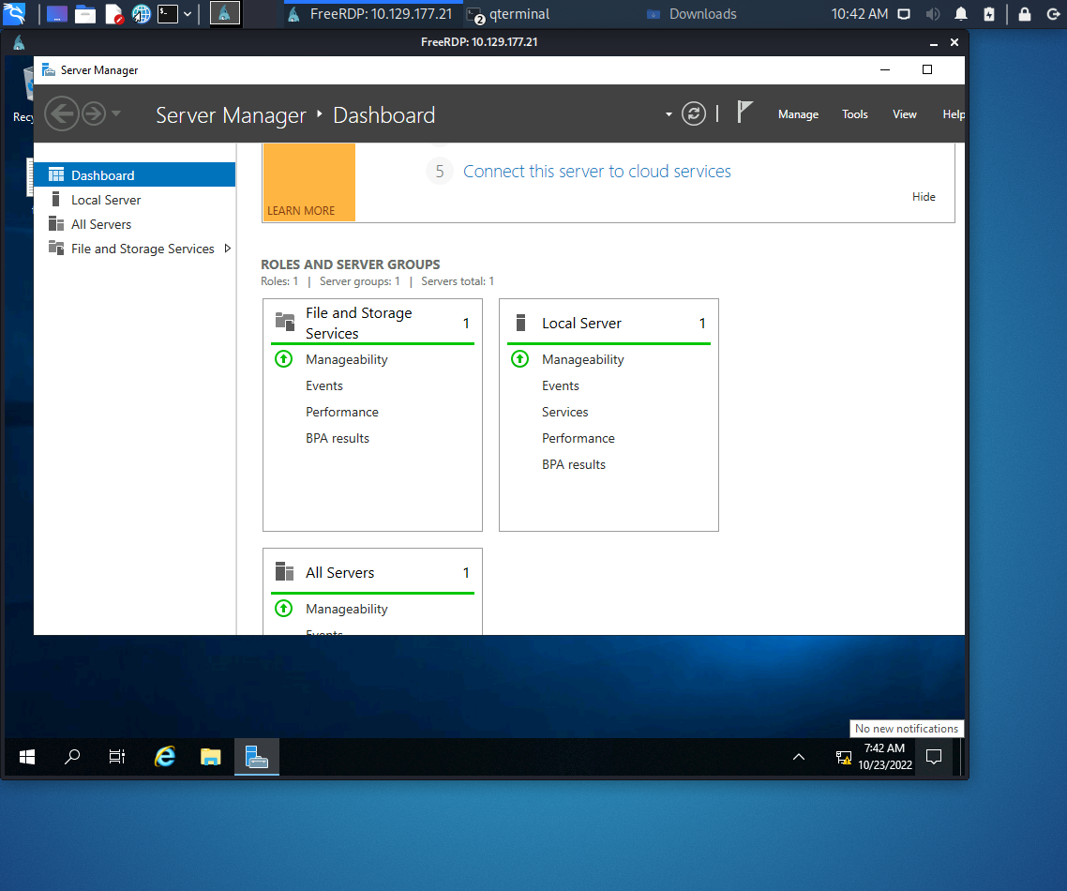This screenshot has height=891, width=1067.
Task: Click Server Manager taskbar icon
Action: (x=257, y=756)
